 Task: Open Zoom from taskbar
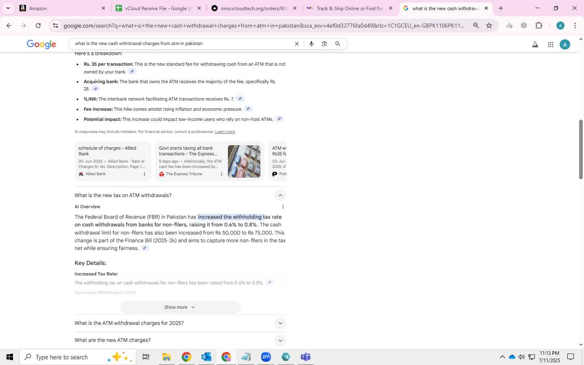(x=266, y=357)
